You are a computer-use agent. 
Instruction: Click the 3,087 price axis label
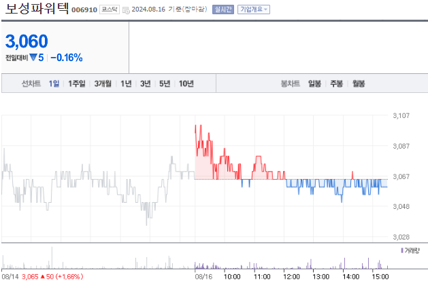pos(401,147)
